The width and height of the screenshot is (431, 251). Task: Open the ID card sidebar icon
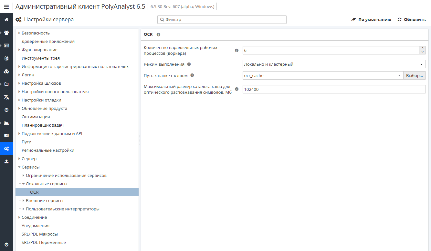tap(6, 45)
